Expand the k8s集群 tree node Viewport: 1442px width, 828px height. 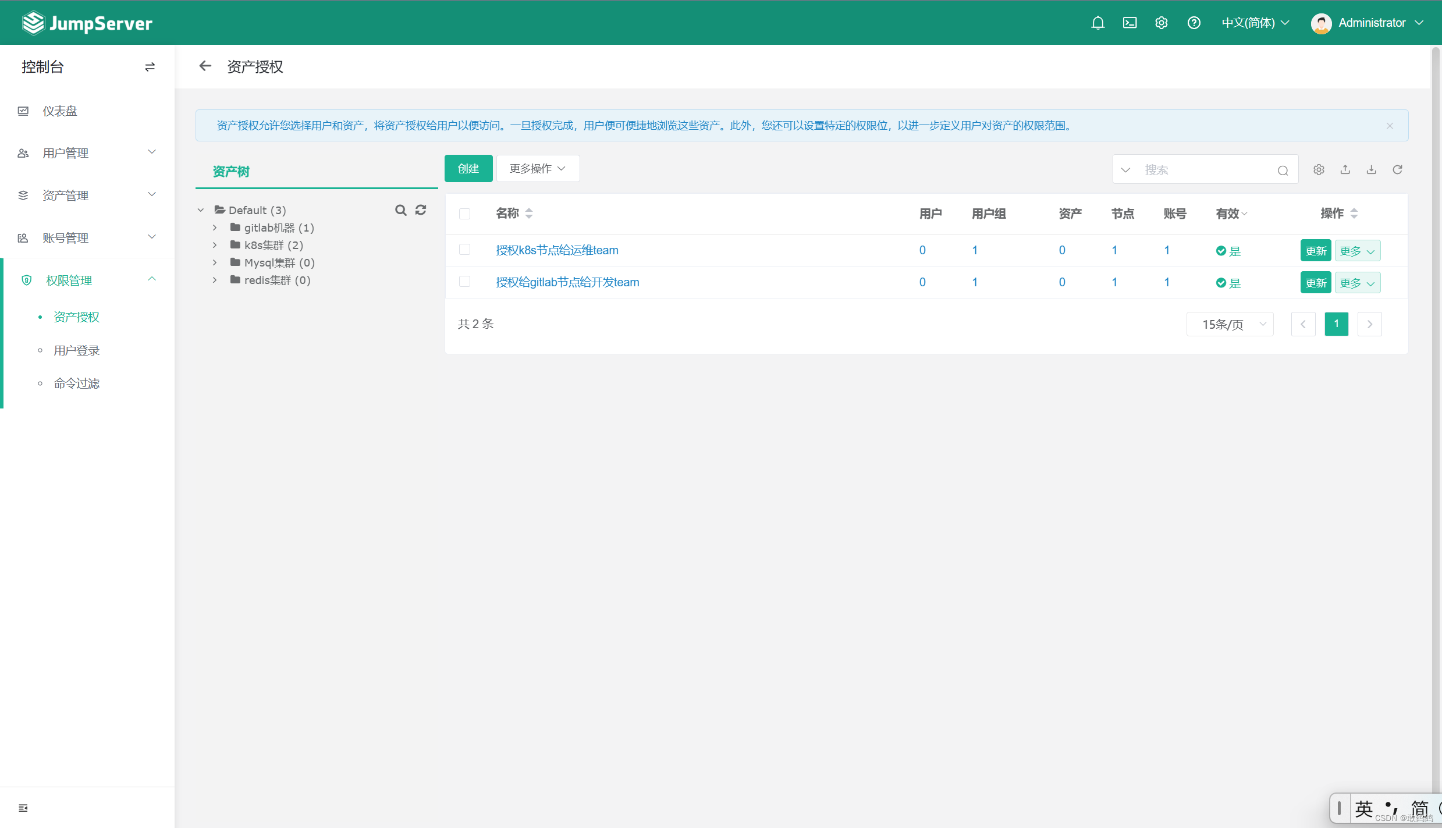pyautogui.click(x=215, y=245)
